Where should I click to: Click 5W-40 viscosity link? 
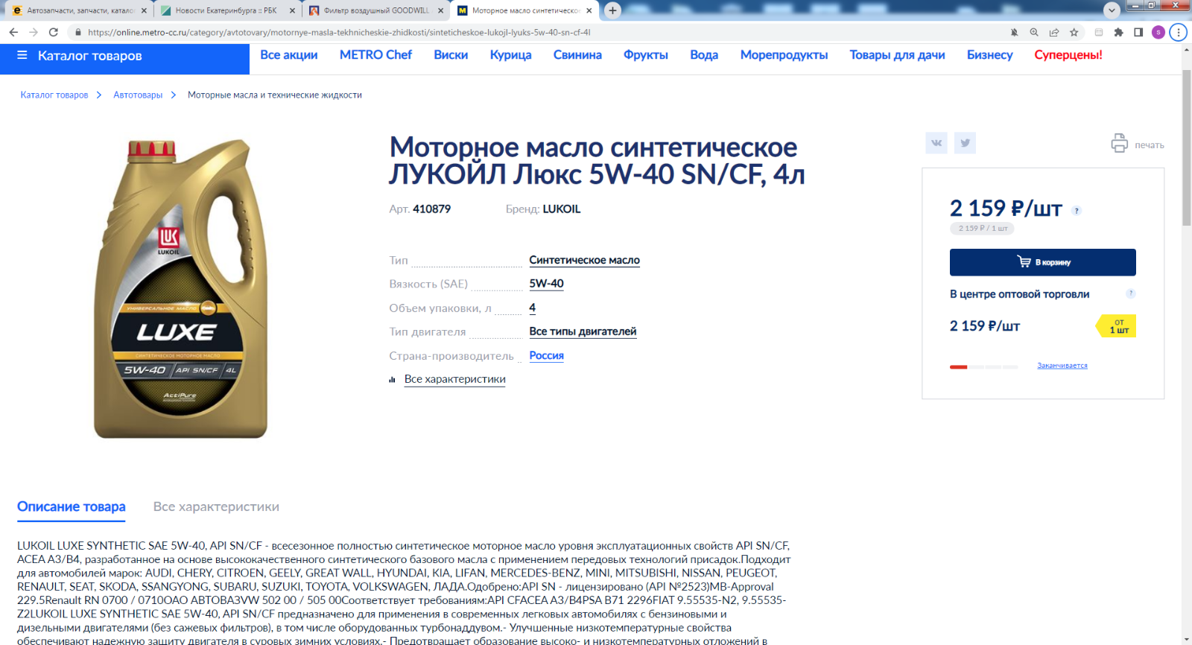click(546, 284)
